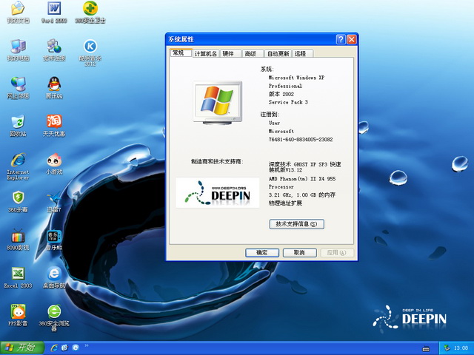474x355 pixels.
Task: Click the DEEPIN manufacturer logo in dialog
Action: click(218, 192)
